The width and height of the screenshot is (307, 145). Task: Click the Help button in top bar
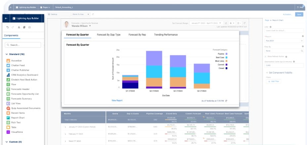click(x=300, y=7)
